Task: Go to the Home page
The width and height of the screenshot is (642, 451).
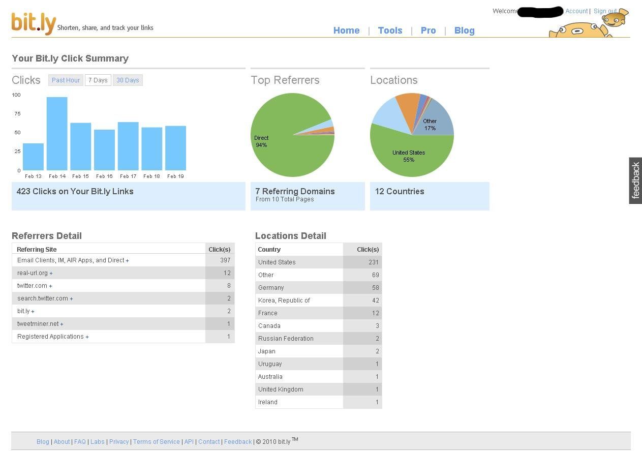Action: pos(346,31)
